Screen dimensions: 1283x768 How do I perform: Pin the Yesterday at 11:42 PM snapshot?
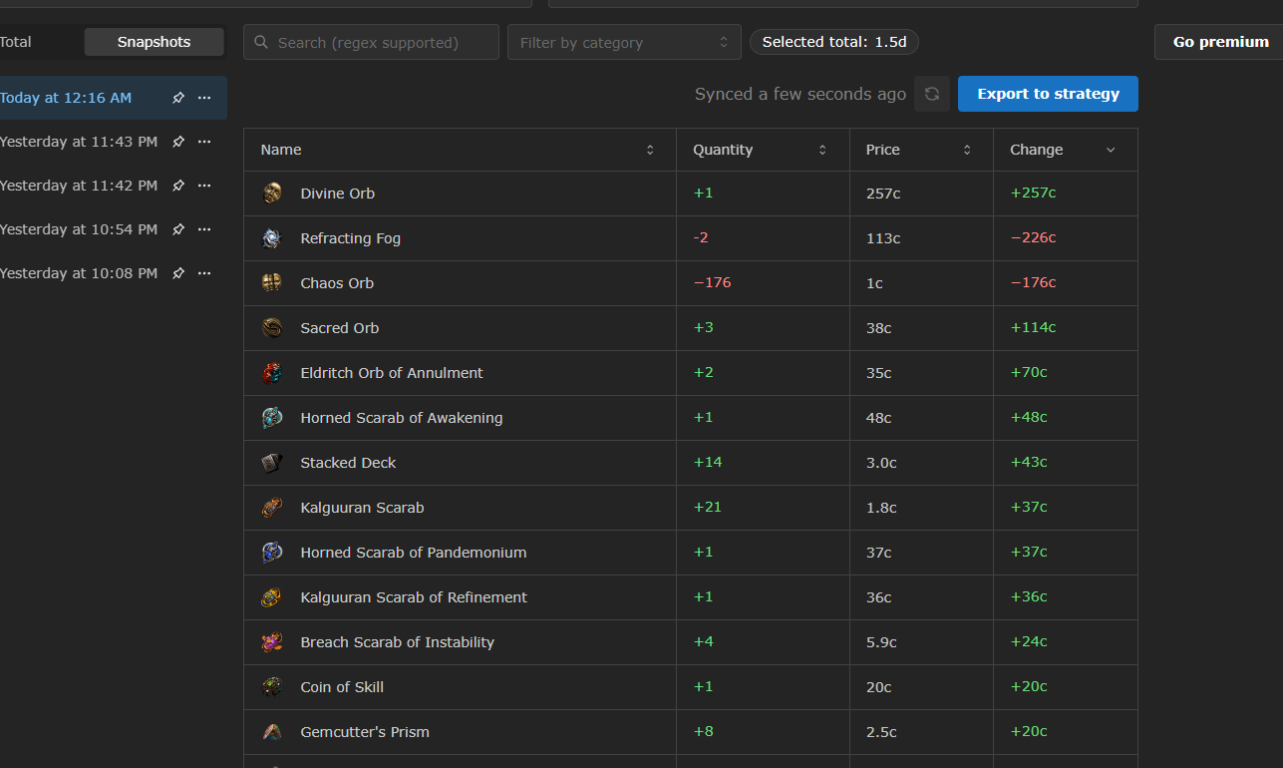point(178,186)
